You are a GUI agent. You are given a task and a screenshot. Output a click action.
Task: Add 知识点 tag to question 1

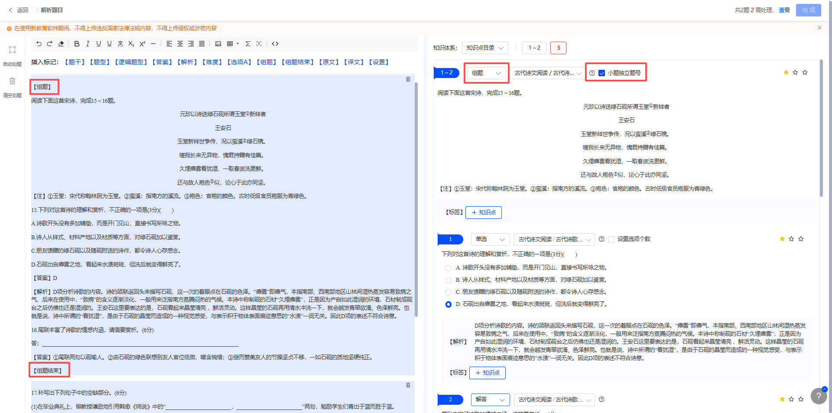coord(487,373)
